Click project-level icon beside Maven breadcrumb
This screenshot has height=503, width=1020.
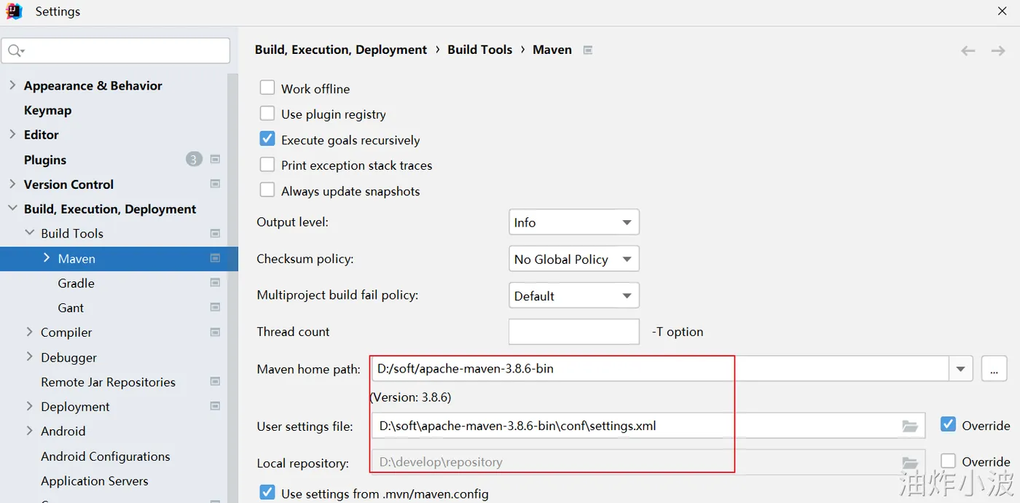pyautogui.click(x=588, y=50)
